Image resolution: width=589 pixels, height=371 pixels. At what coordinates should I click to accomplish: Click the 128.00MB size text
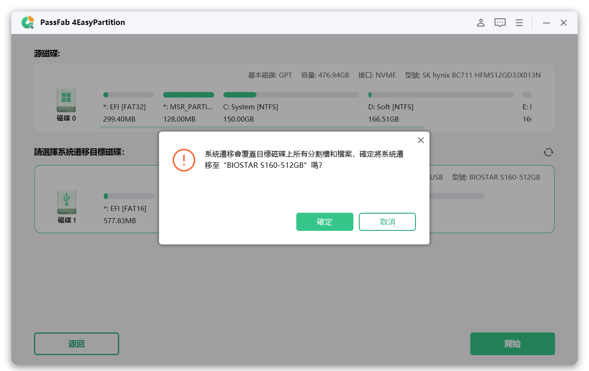coord(179,119)
